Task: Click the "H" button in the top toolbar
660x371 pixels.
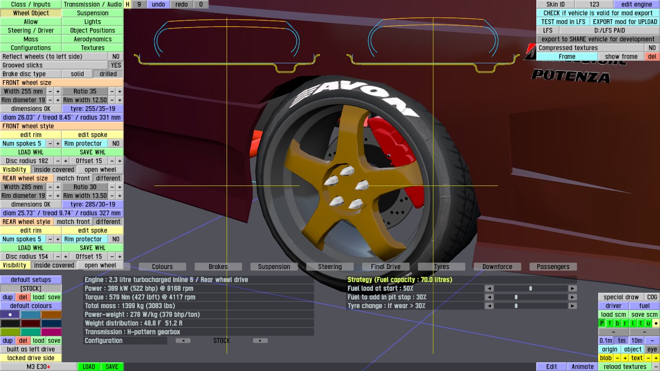Action: coord(128,4)
